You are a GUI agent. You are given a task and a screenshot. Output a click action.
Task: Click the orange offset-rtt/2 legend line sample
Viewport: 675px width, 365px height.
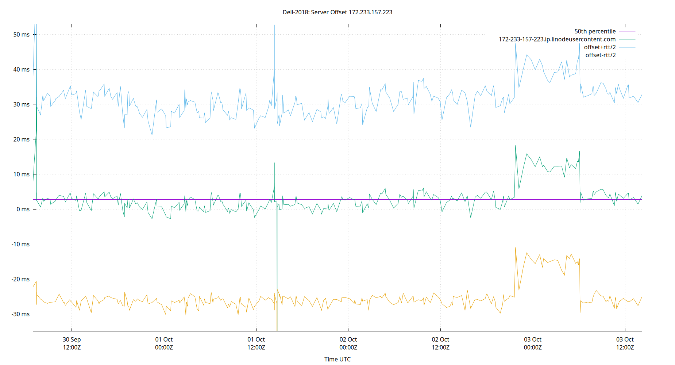[627, 55]
